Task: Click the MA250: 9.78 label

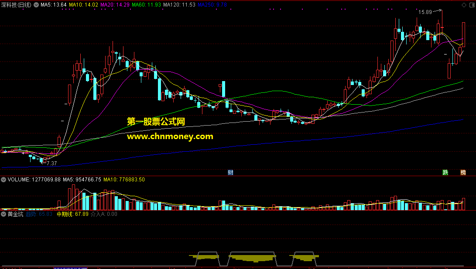Action: (212, 5)
